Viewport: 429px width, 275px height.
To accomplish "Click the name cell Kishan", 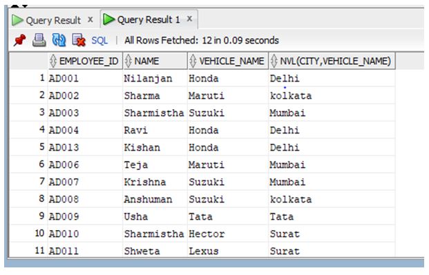I will point(155,147).
